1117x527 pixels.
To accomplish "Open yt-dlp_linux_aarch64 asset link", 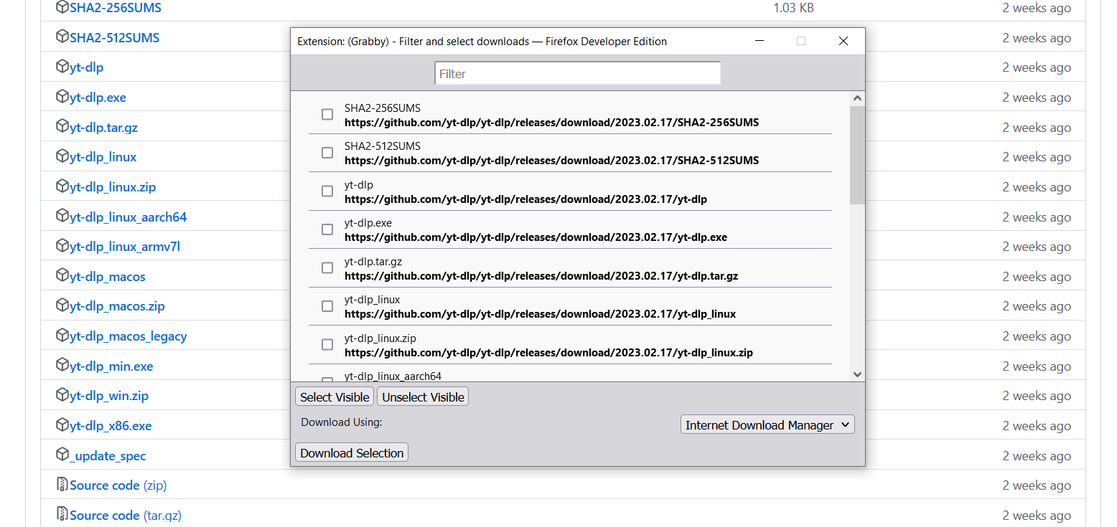I will [128, 217].
